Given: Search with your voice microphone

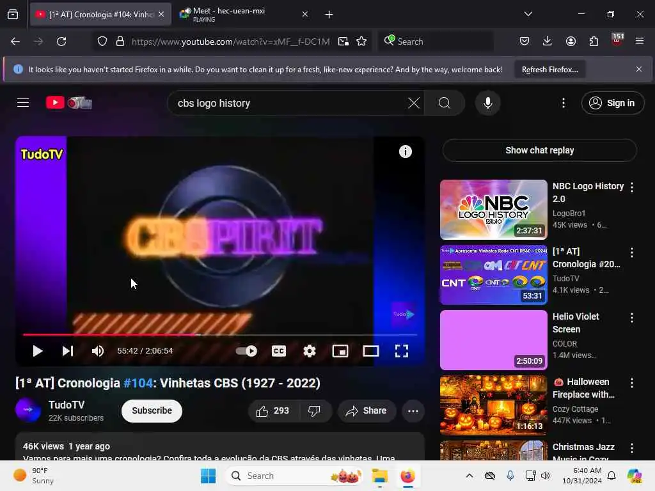Looking at the screenshot, I should click(x=487, y=103).
